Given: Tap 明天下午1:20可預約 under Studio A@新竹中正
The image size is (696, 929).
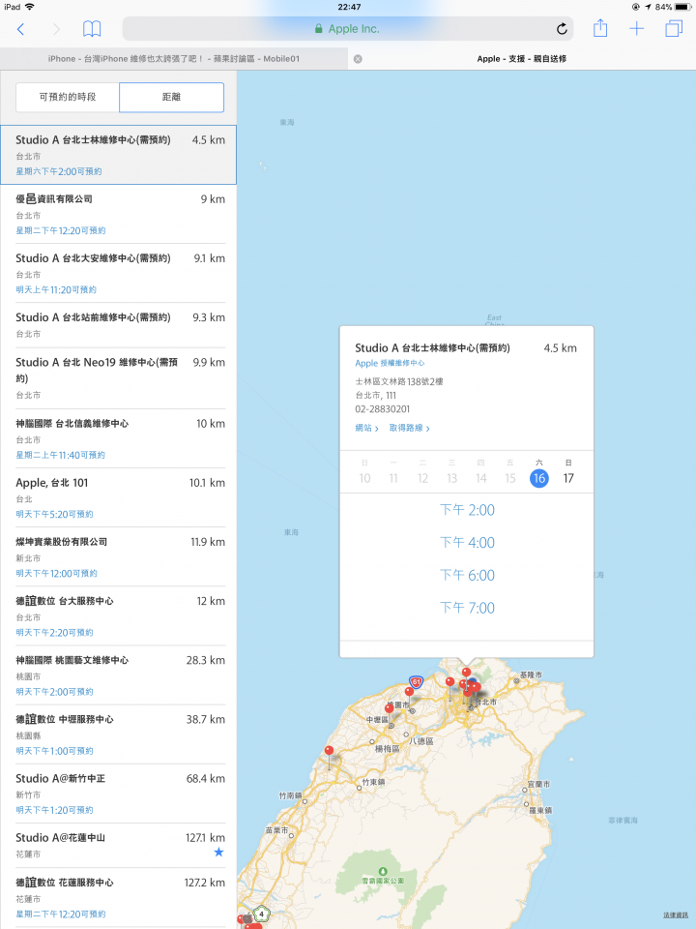Looking at the screenshot, I should 54,810.
